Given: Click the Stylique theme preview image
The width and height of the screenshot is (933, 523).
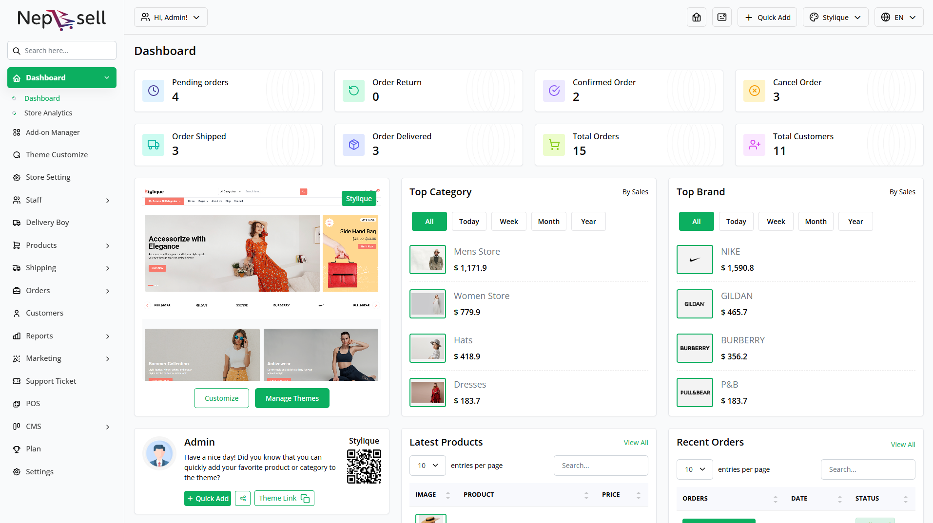Looking at the screenshot, I should point(262,284).
